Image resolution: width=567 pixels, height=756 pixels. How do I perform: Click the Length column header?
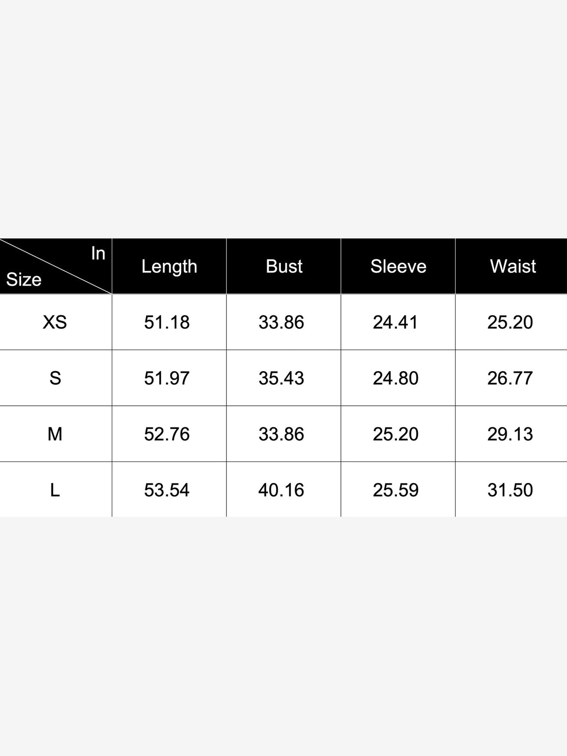pyautogui.click(x=169, y=266)
